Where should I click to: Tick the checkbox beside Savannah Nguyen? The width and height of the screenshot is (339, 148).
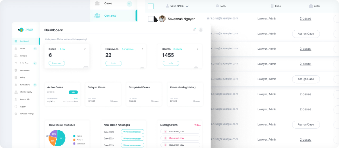coord(151,19)
